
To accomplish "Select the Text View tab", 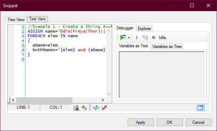I will point(37,19).
